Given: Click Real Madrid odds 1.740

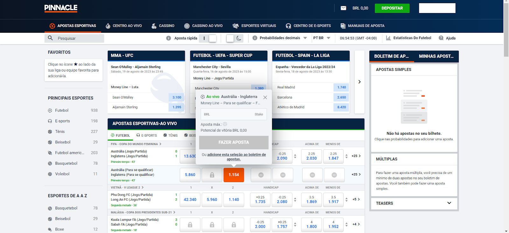Looking at the screenshot, I should pos(341,87).
